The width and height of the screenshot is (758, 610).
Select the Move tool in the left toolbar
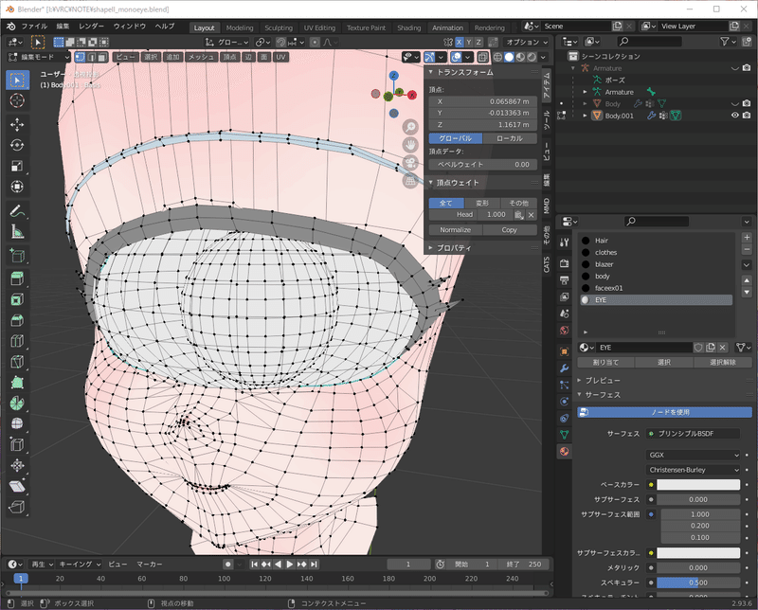[x=17, y=125]
